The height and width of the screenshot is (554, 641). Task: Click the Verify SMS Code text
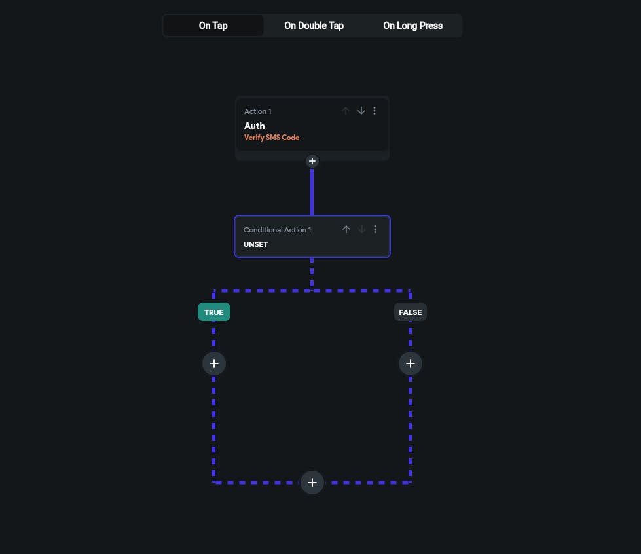tap(272, 138)
